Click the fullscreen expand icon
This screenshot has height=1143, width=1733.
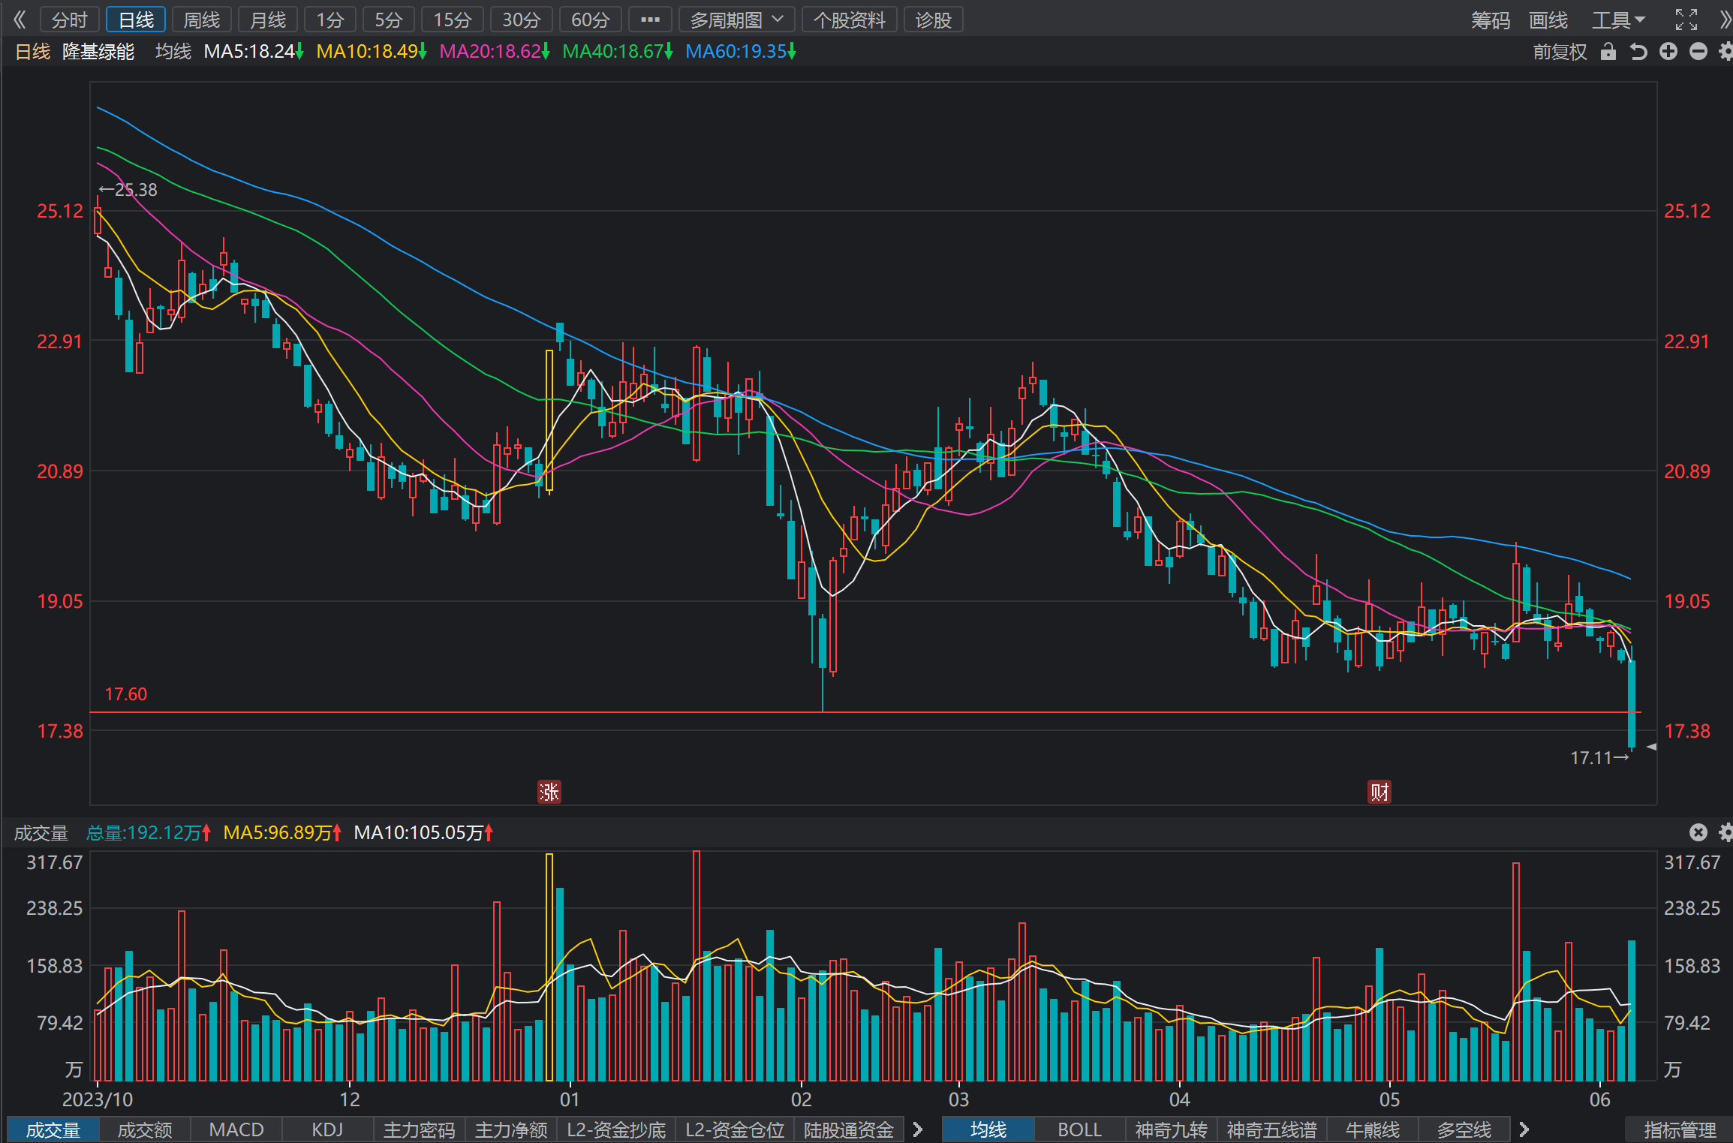(1686, 20)
